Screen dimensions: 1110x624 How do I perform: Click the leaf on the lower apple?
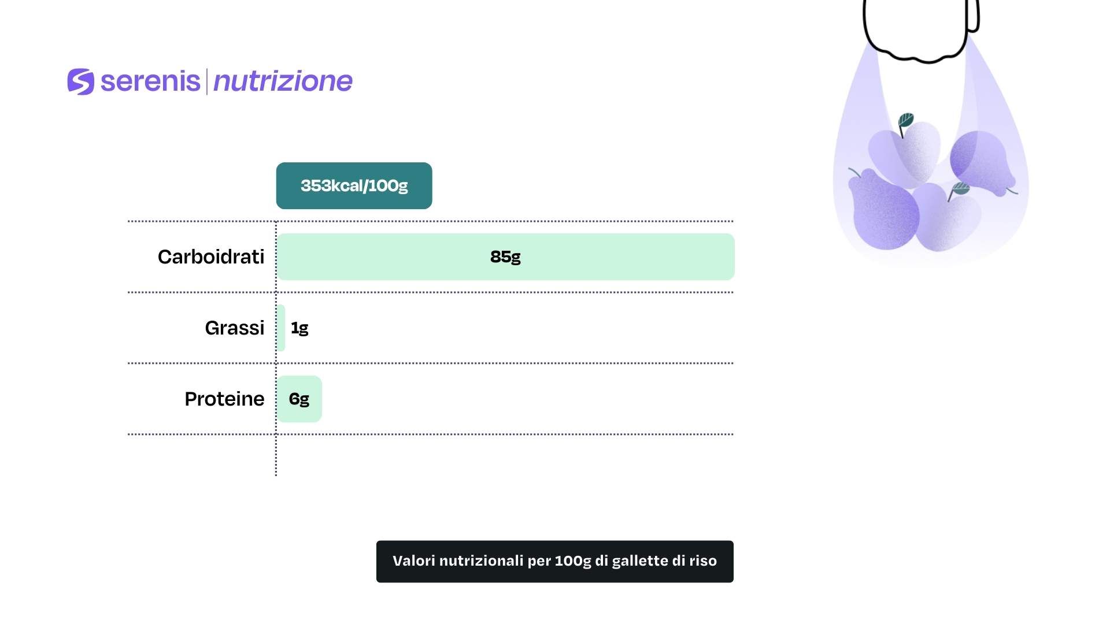tap(960, 188)
